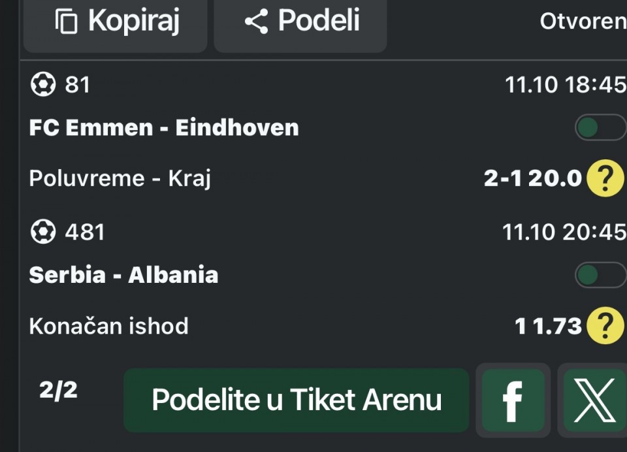Image resolution: width=627 pixels, height=452 pixels.
Task: Toggle the Serbia - Albania switch
Action: coord(600,275)
